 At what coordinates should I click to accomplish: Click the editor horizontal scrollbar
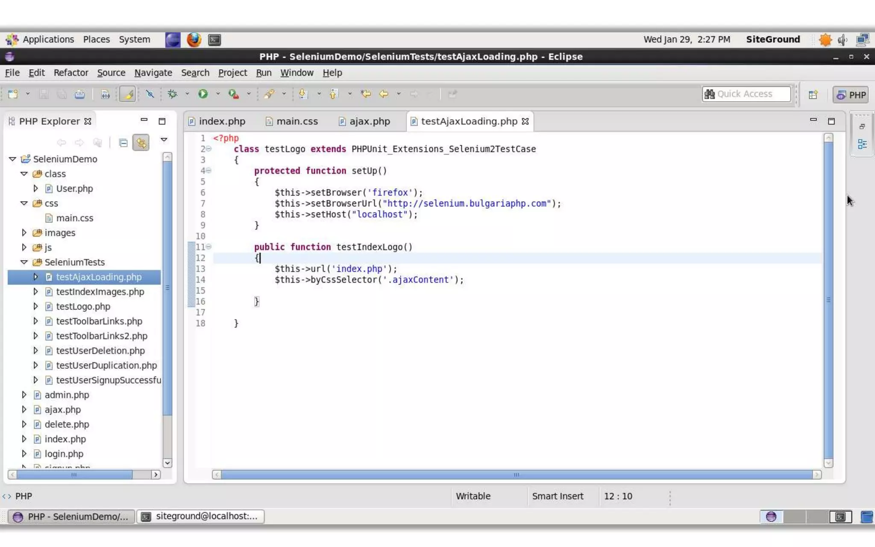[516, 475]
